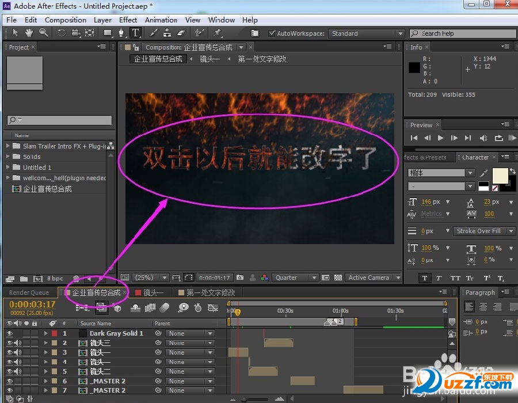Select the Pen tool

pos(121,33)
